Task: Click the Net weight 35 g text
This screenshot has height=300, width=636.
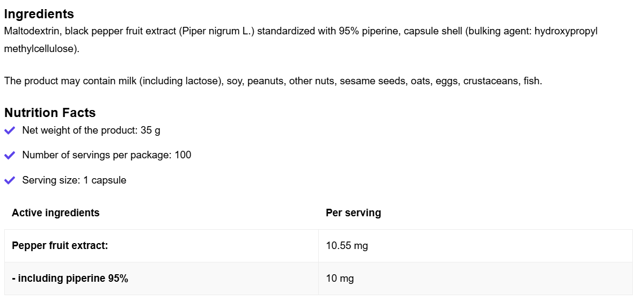Action: pyautogui.click(x=91, y=130)
